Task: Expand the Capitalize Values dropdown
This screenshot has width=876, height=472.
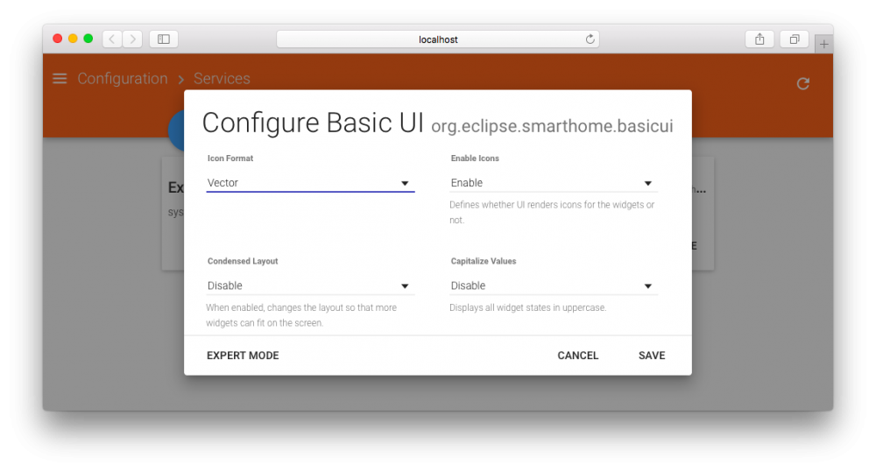Action: (553, 285)
